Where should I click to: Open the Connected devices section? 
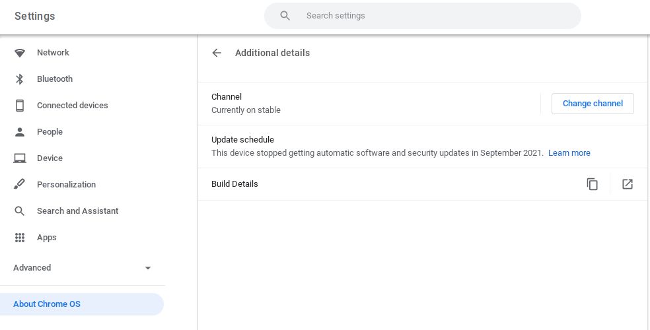pos(72,105)
